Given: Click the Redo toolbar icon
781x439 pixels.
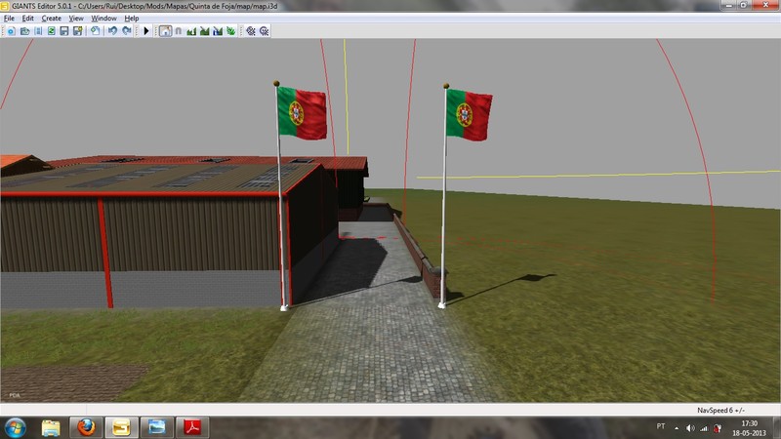Looking at the screenshot, I should [x=127, y=31].
